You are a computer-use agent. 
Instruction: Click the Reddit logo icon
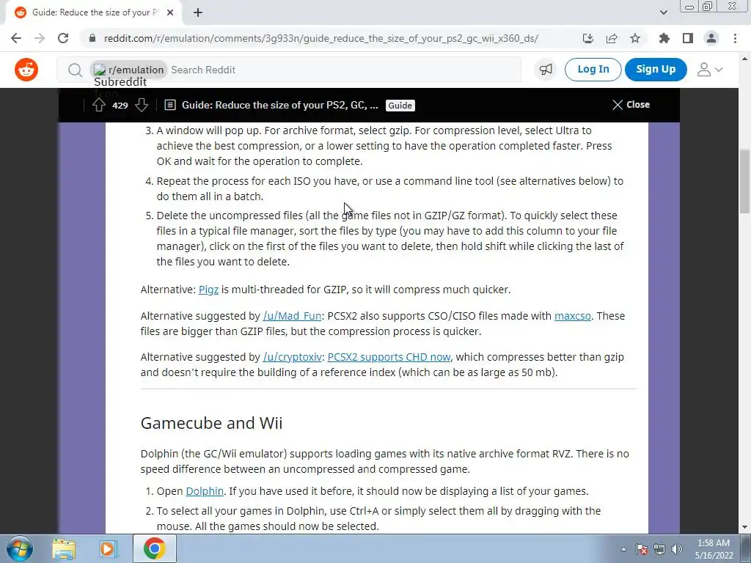click(x=26, y=70)
